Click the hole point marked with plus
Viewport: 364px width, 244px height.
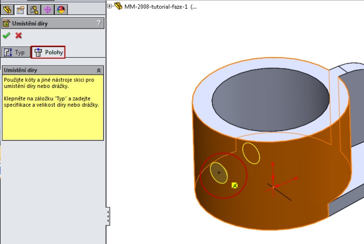pos(219,173)
